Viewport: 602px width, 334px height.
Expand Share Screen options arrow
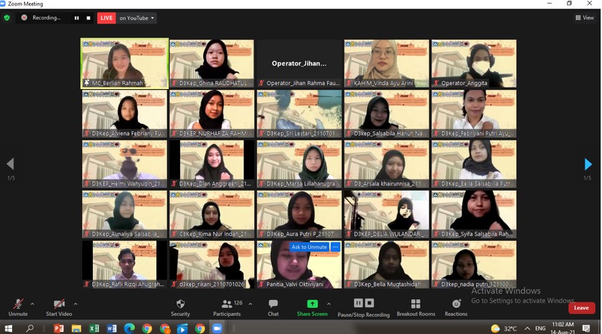(x=328, y=304)
